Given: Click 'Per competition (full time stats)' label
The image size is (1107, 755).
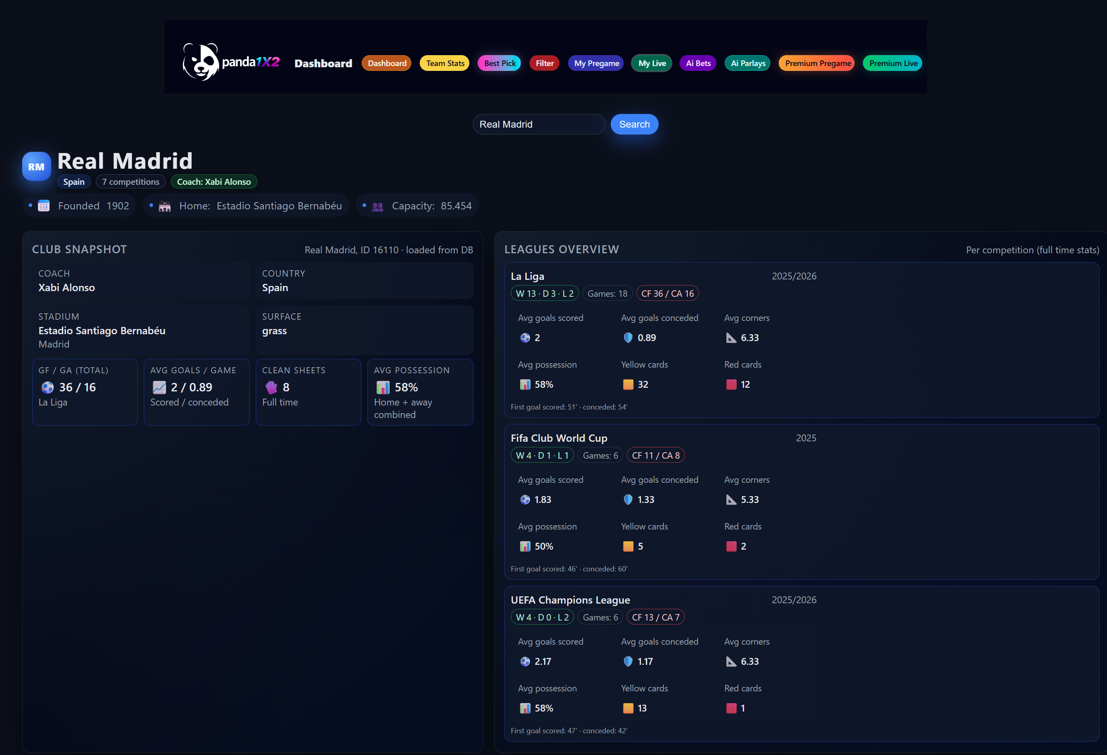Looking at the screenshot, I should pyautogui.click(x=1032, y=250).
